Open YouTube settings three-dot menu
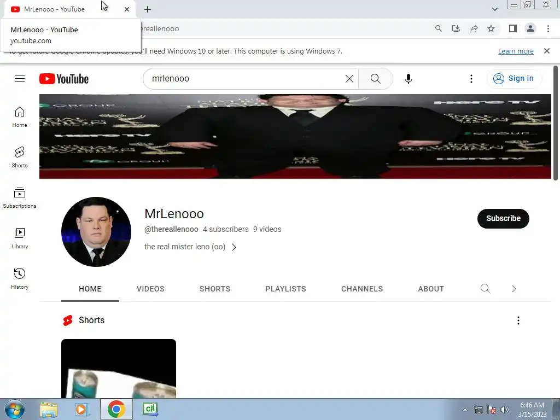This screenshot has height=420, width=560. click(x=471, y=79)
